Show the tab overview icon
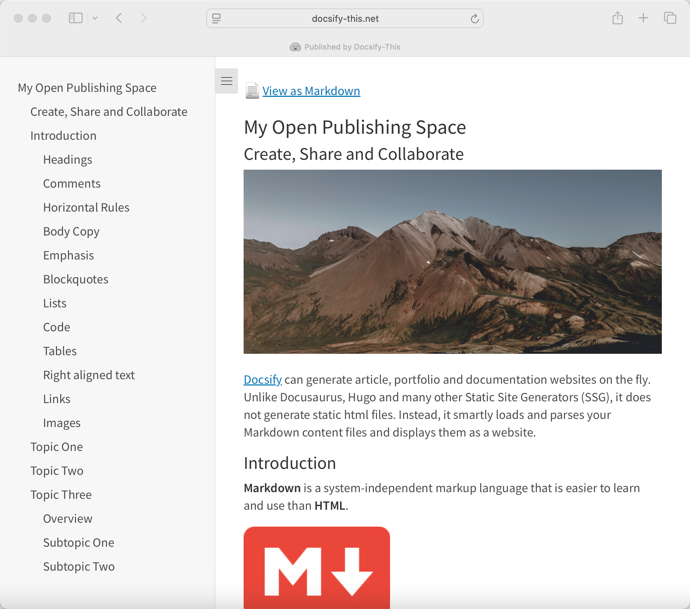This screenshot has height=609, width=690. [670, 18]
